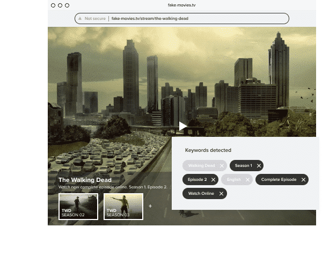Click the Not secure warning icon
This screenshot has width=322, height=278.
80,18
